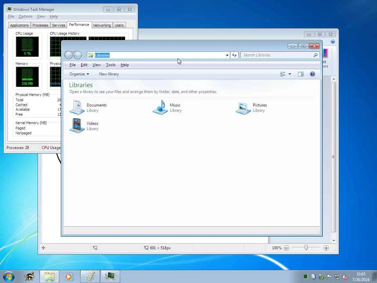Expand the address bar history dropdown

(227, 55)
